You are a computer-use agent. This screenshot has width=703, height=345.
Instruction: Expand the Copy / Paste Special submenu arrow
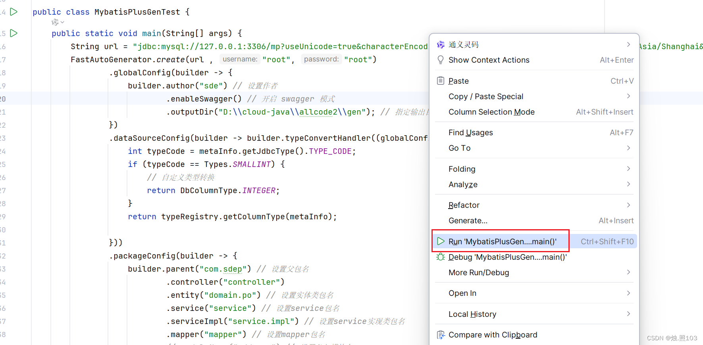click(629, 96)
